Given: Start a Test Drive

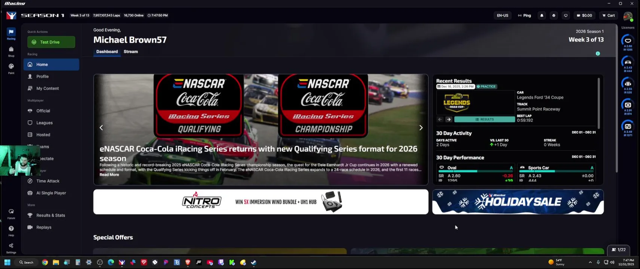Looking at the screenshot, I should tap(51, 42).
